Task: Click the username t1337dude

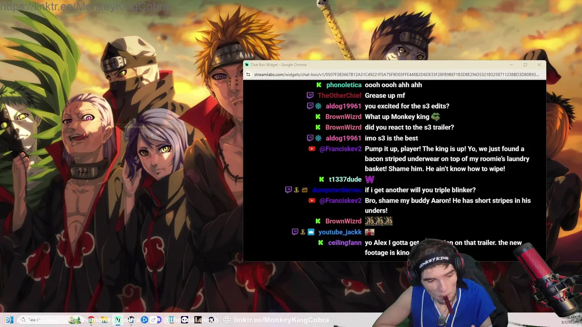Action: click(345, 179)
